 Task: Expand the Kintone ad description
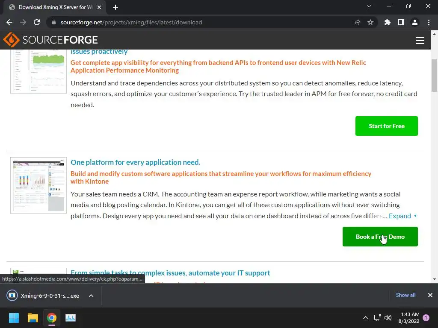pyautogui.click(x=402, y=216)
